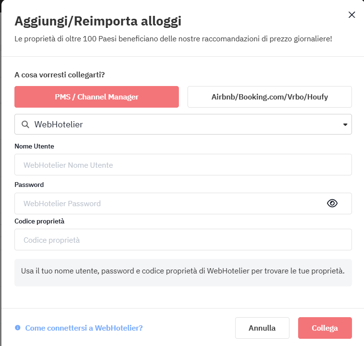
Task: Click the magnifier icon in the PMS selector
Action: pos(25,124)
